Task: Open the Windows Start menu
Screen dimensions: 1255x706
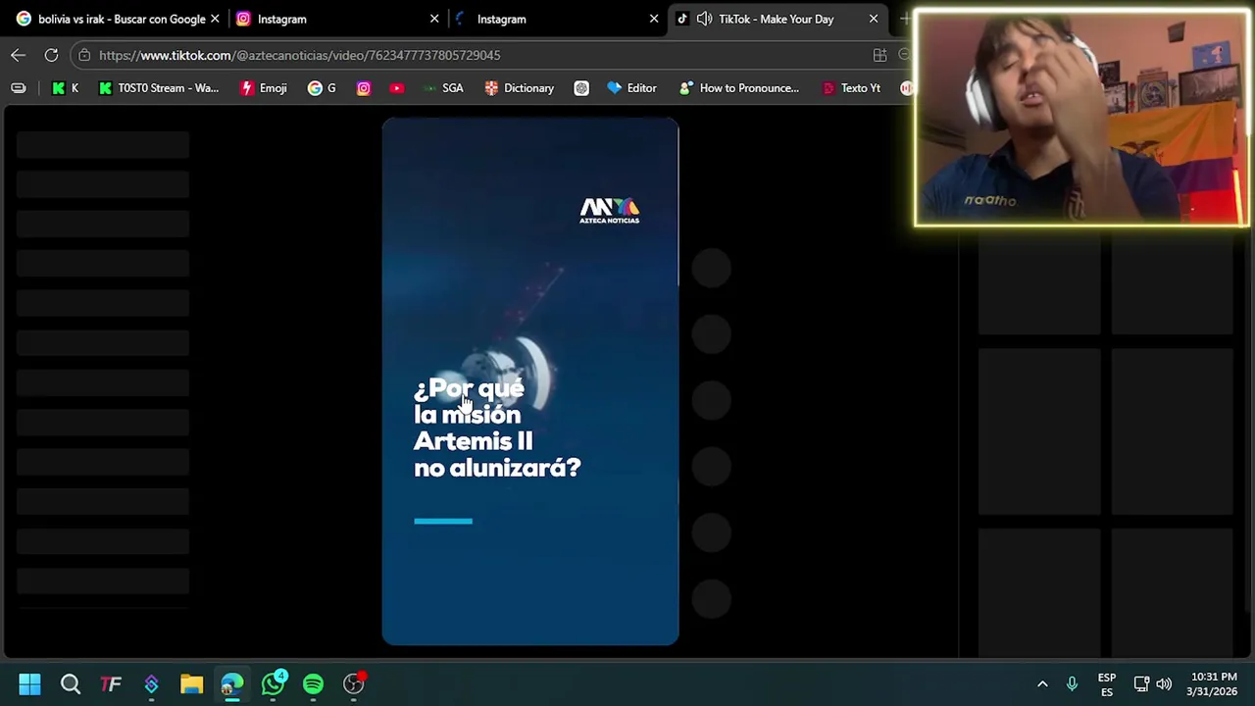Action: point(29,683)
